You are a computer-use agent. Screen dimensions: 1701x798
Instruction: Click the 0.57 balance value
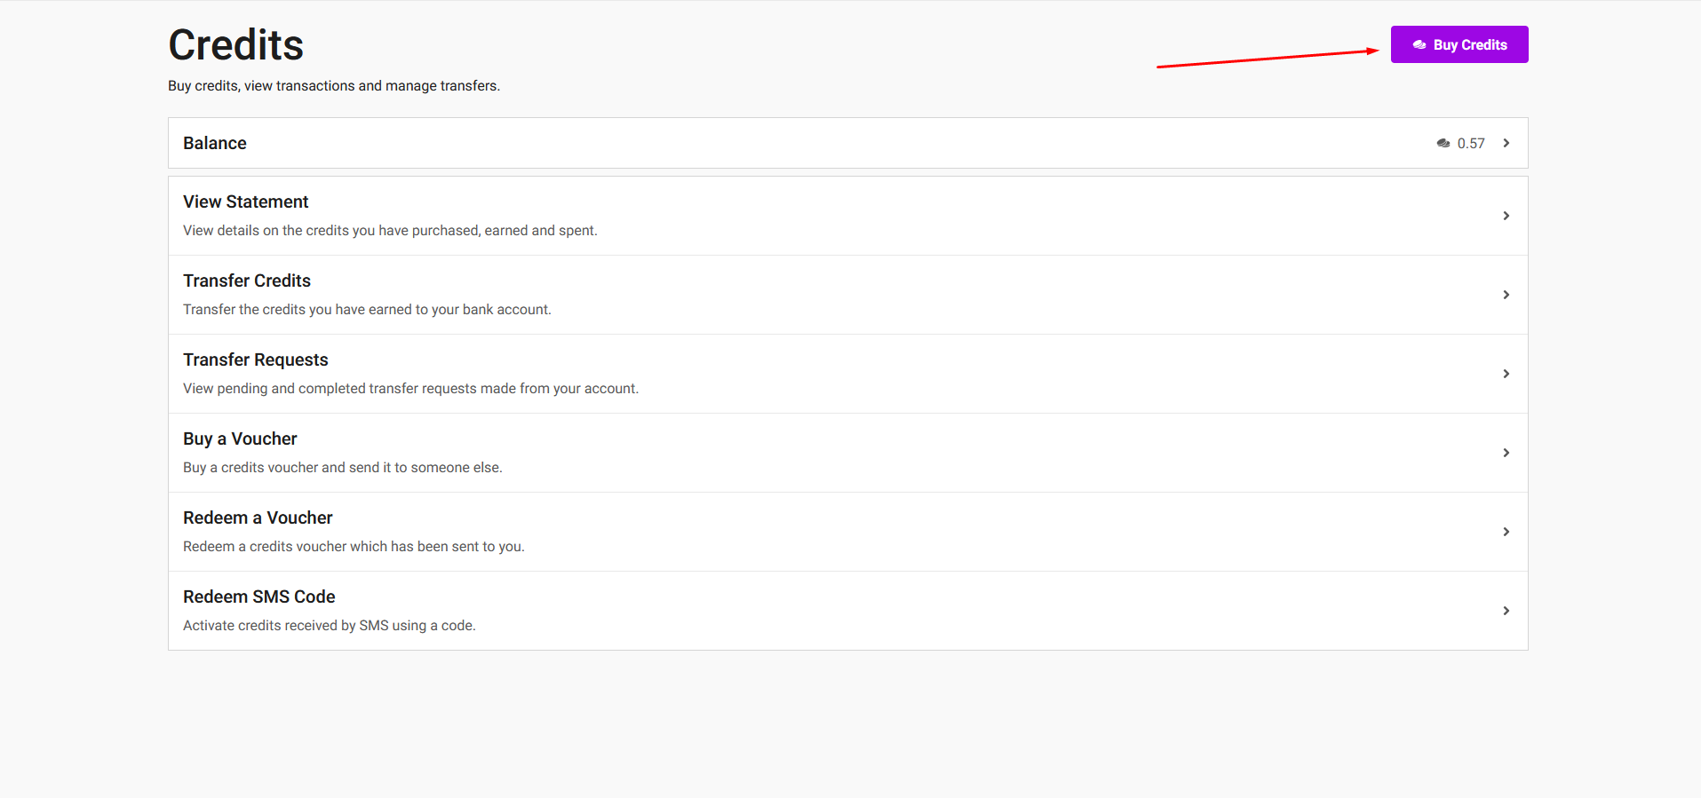pyautogui.click(x=1471, y=143)
